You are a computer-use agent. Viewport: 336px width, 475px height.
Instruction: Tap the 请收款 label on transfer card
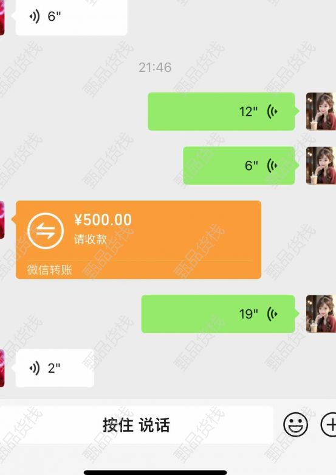click(x=91, y=239)
